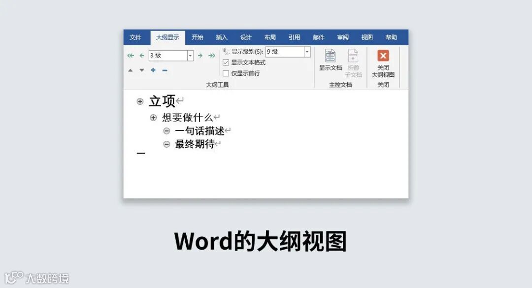Click the 立项 heading text
Viewport: 532px width, 288px height.
[162, 101]
